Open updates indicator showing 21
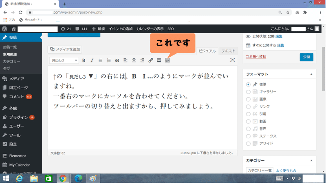This screenshot has height=184, width=326. (66, 29)
